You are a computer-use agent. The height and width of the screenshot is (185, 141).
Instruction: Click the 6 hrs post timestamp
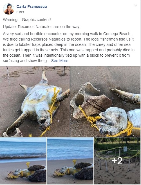point(20,12)
